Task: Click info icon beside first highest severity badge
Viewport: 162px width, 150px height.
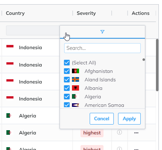Action: (119, 132)
